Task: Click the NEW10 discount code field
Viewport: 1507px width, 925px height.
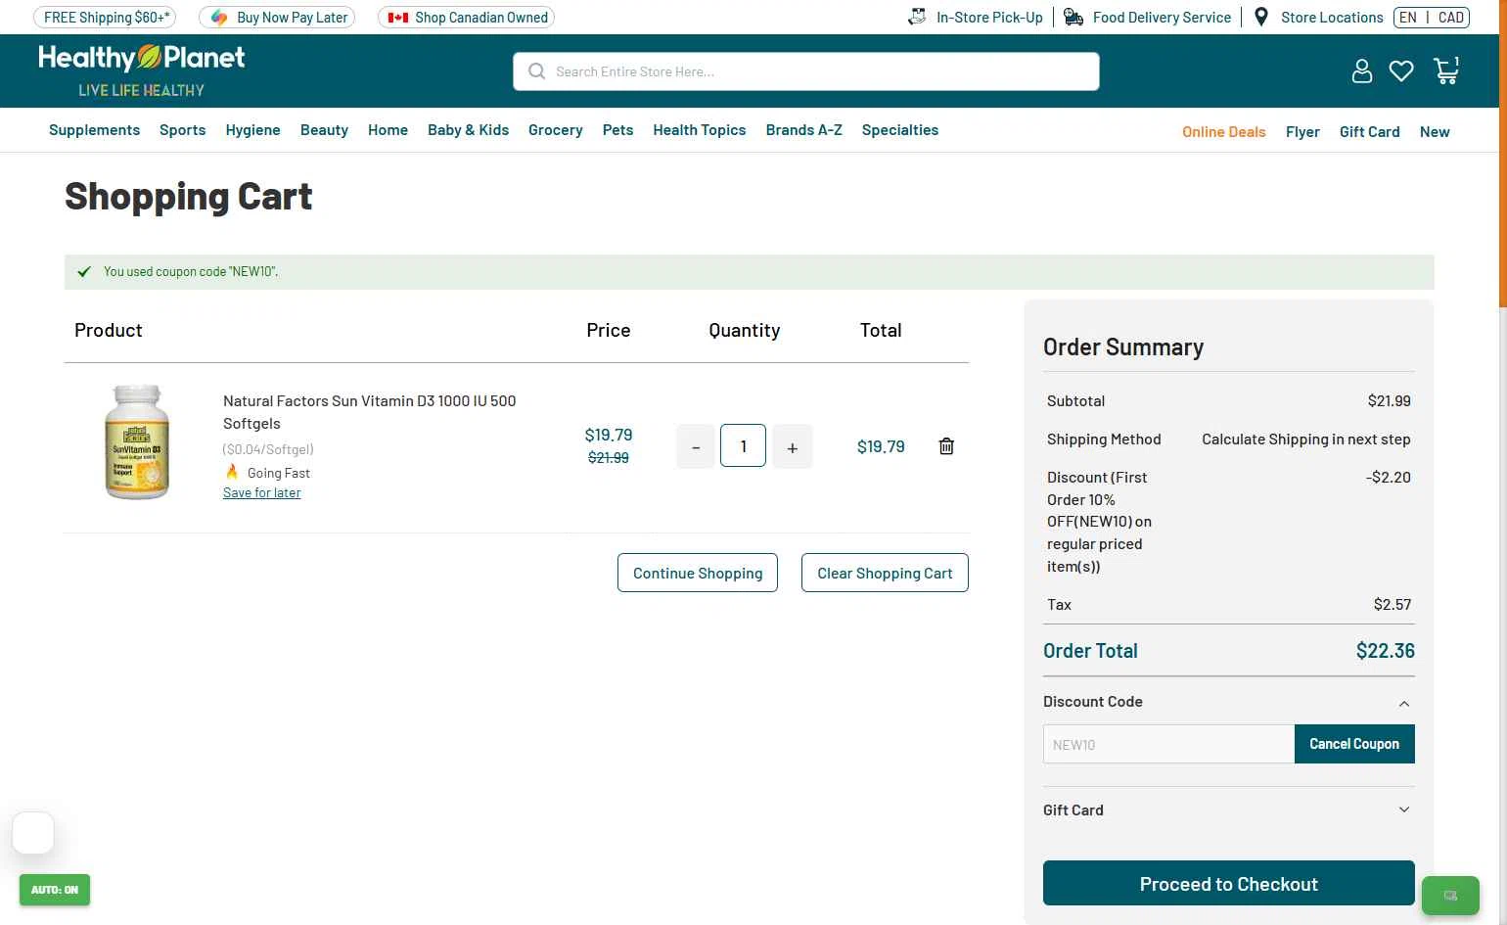Action: tap(1168, 744)
